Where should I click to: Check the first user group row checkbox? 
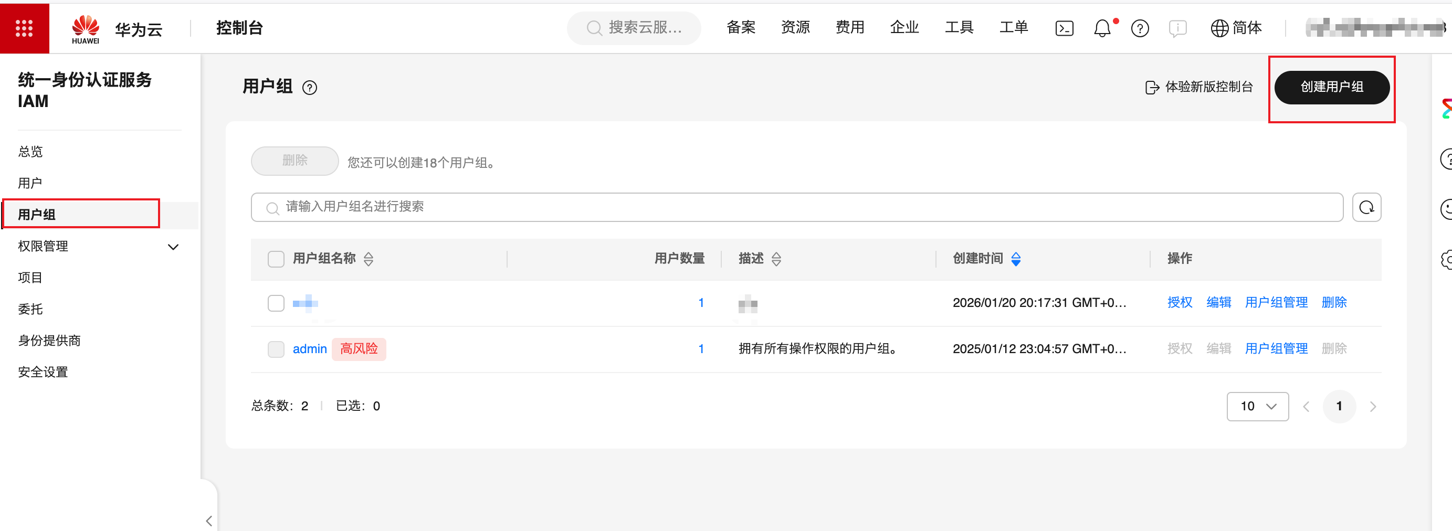pos(276,303)
